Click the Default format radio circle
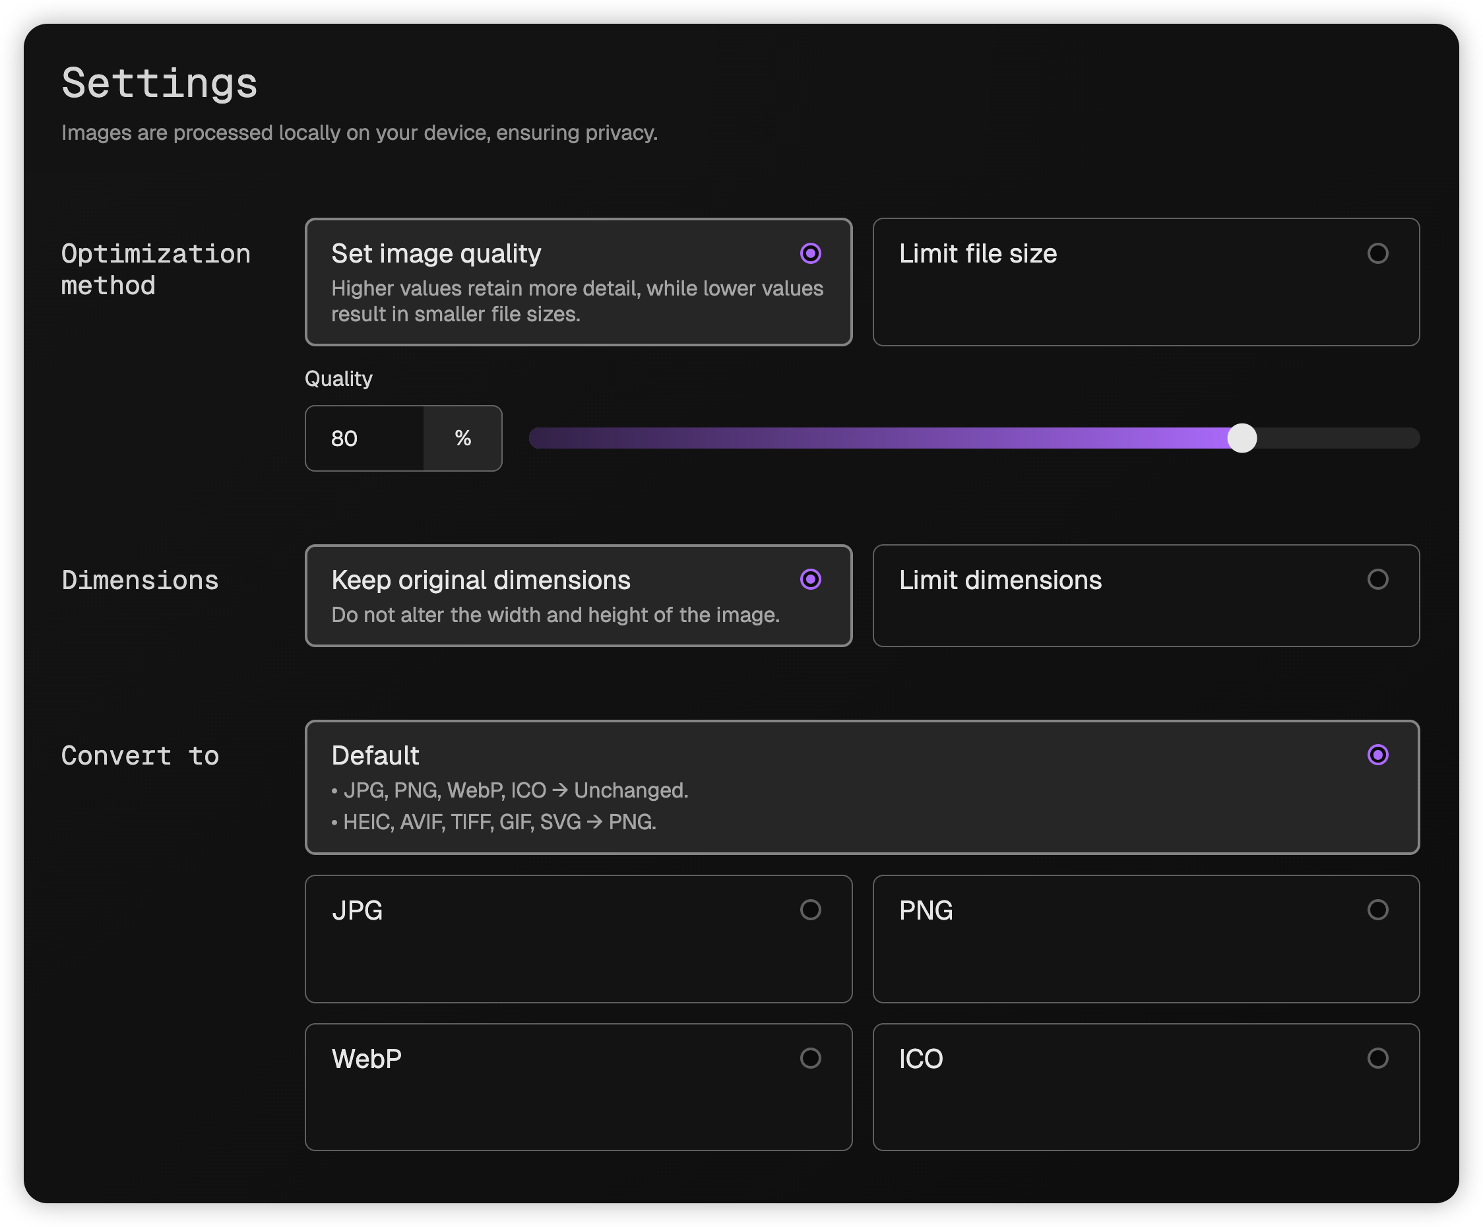1483x1227 pixels. (x=1377, y=755)
